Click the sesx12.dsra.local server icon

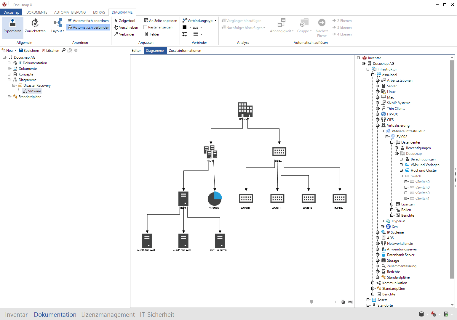(x=147, y=241)
